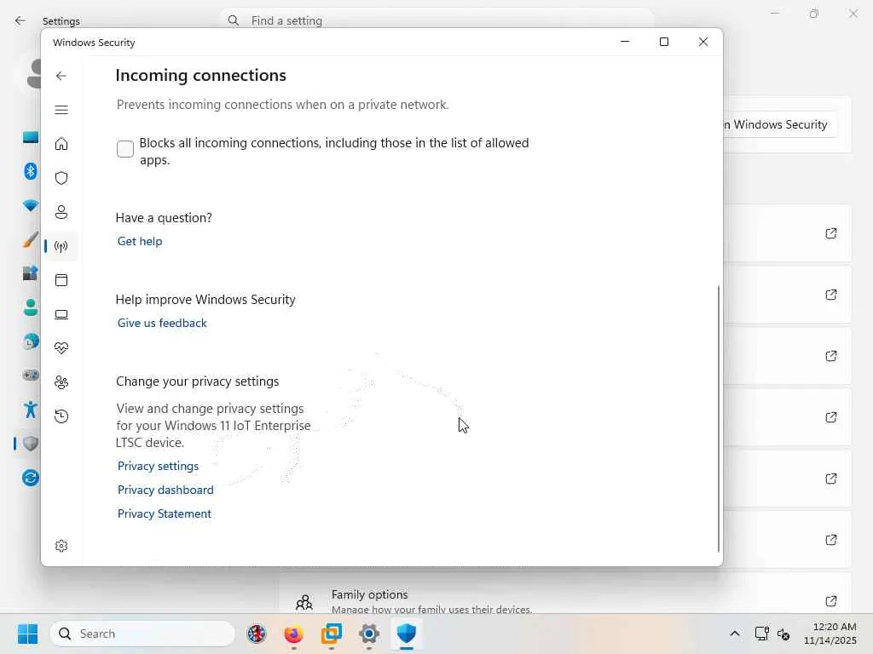The image size is (873, 654).
Task: Open Device performance & health heart icon
Action: [61, 348]
